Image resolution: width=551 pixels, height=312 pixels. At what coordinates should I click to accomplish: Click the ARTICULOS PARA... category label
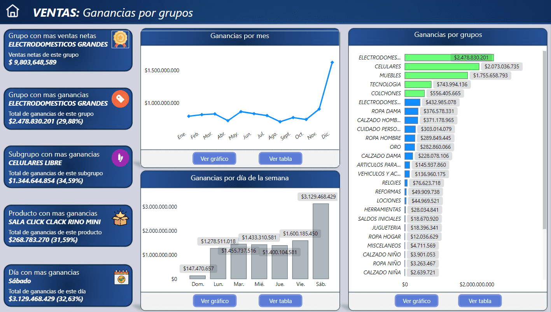coord(379,165)
